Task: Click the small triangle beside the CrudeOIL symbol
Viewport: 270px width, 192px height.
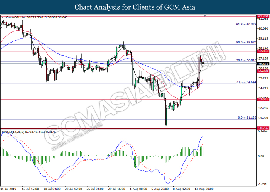Action: 3,17
